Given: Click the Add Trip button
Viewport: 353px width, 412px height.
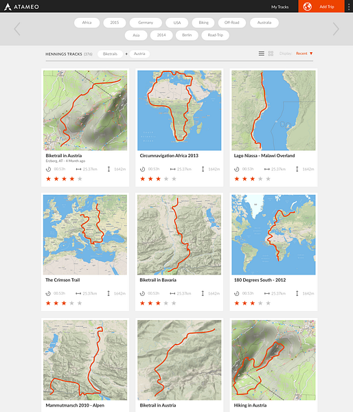Looking at the screenshot, I should (321, 6).
